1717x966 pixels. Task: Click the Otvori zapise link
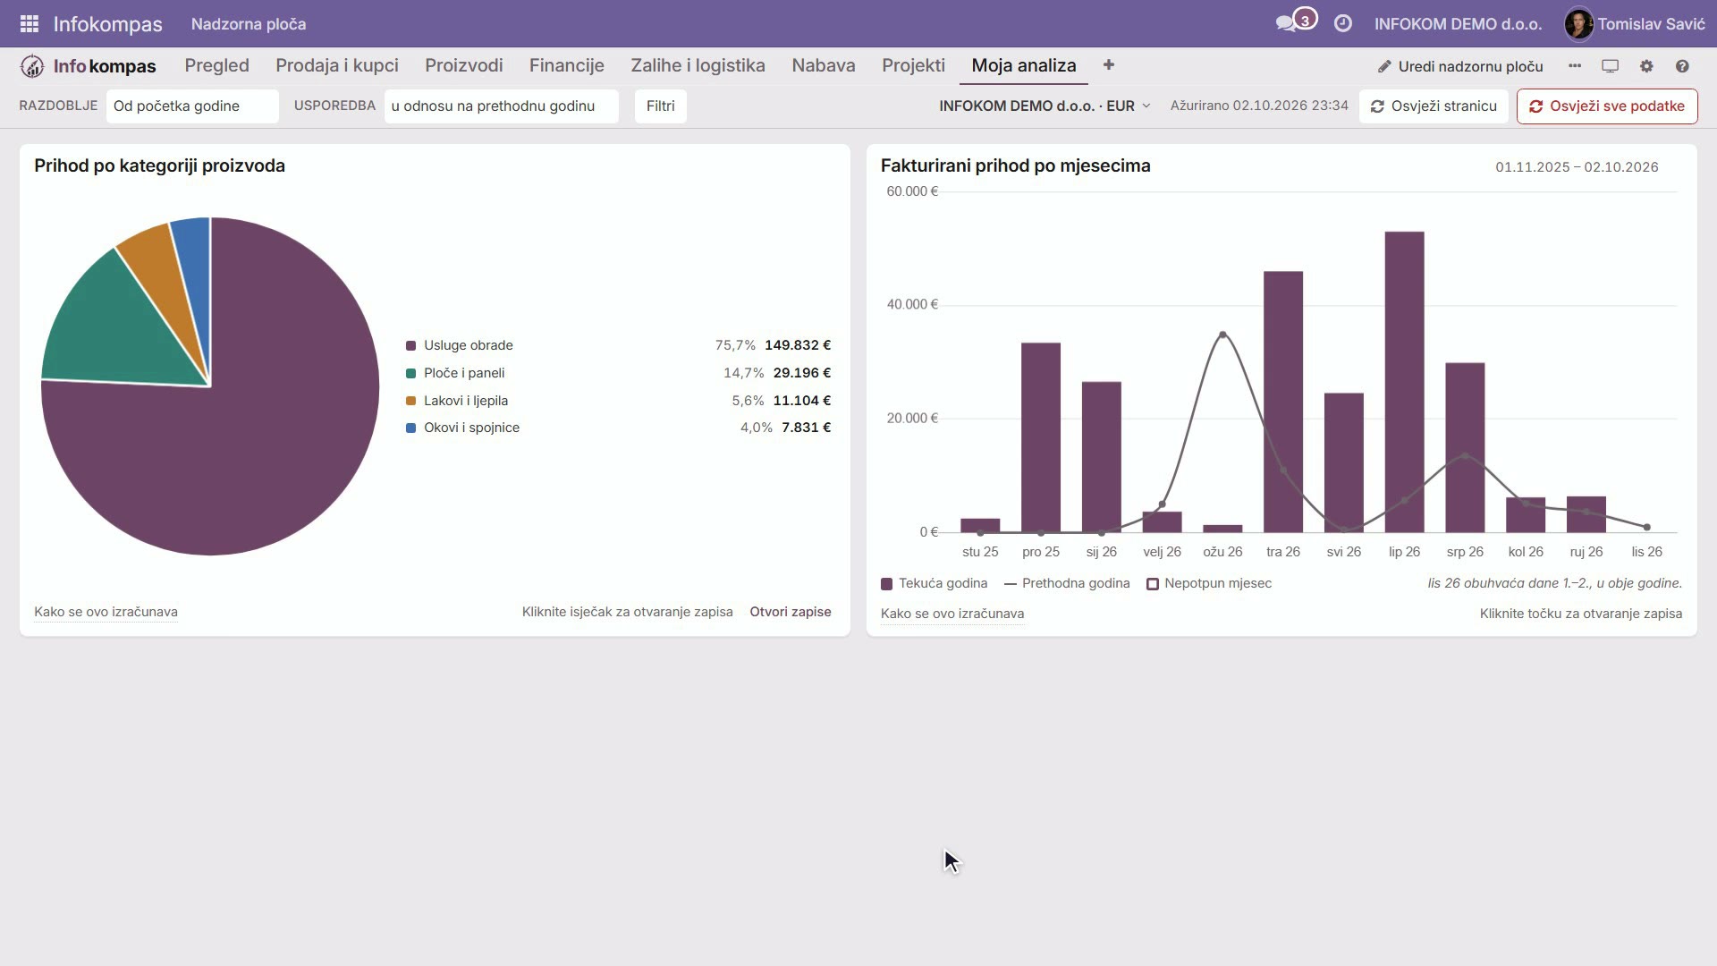tap(791, 612)
